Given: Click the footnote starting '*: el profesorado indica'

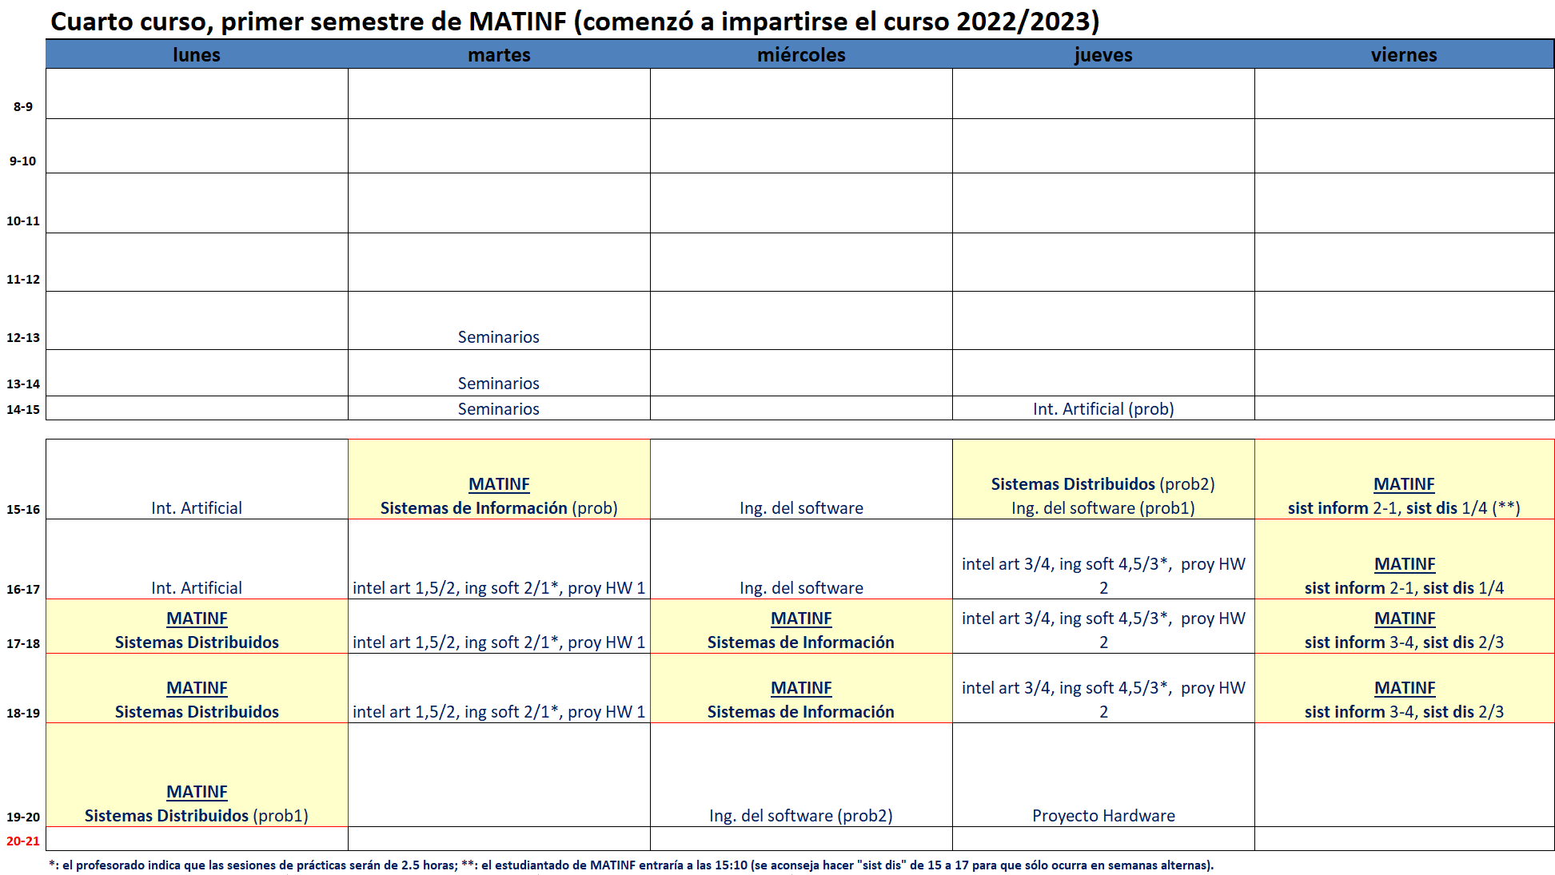Looking at the screenshot, I should pos(631,865).
